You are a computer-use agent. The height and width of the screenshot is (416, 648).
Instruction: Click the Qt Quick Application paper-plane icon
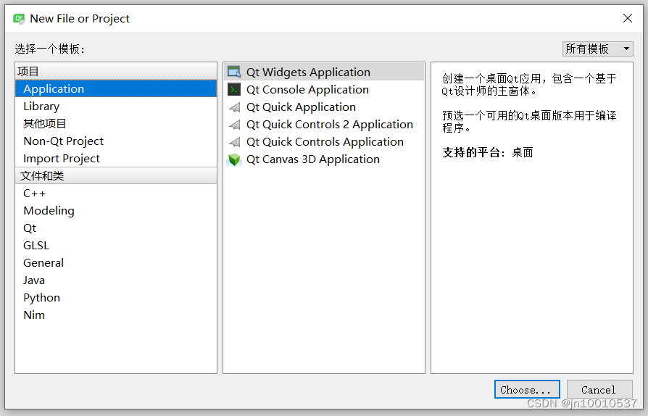[x=234, y=107]
